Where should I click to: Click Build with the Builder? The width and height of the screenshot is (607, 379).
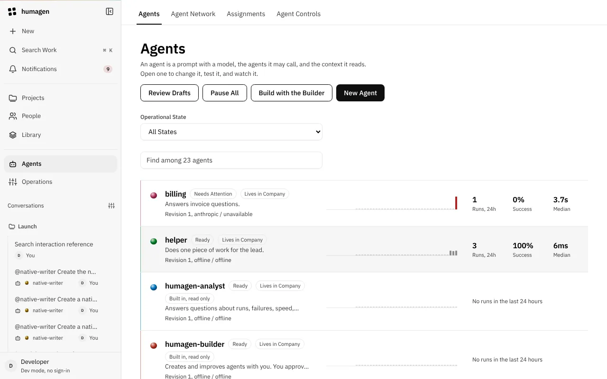click(292, 93)
